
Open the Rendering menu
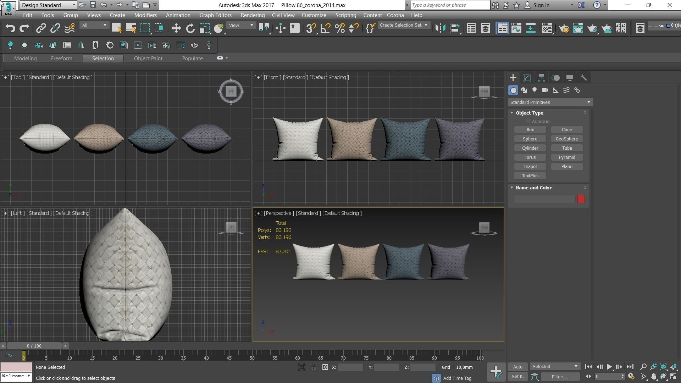click(253, 15)
